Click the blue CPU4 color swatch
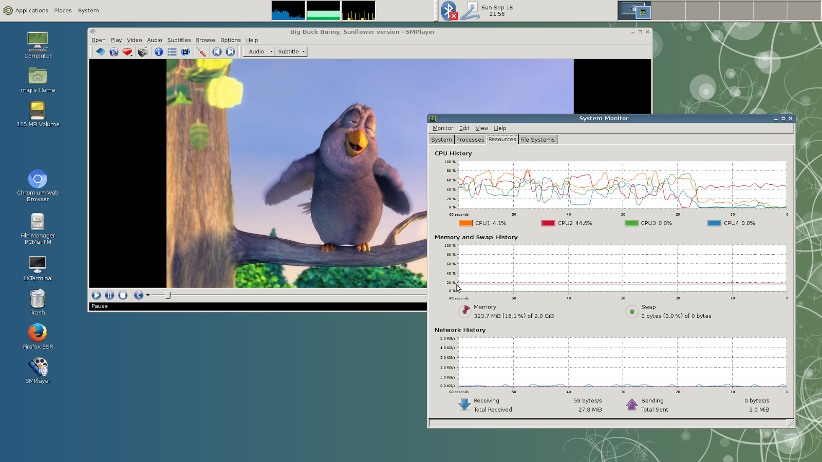Viewport: 822px width, 462px height. point(714,223)
